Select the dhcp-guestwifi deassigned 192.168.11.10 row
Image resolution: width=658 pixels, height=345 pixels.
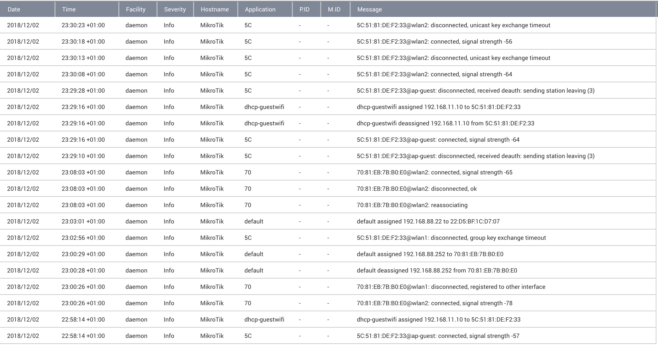(328, 123)
